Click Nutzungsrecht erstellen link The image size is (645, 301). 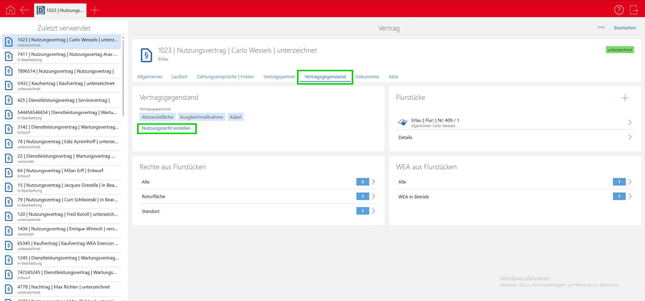click(x=166, y=128)
